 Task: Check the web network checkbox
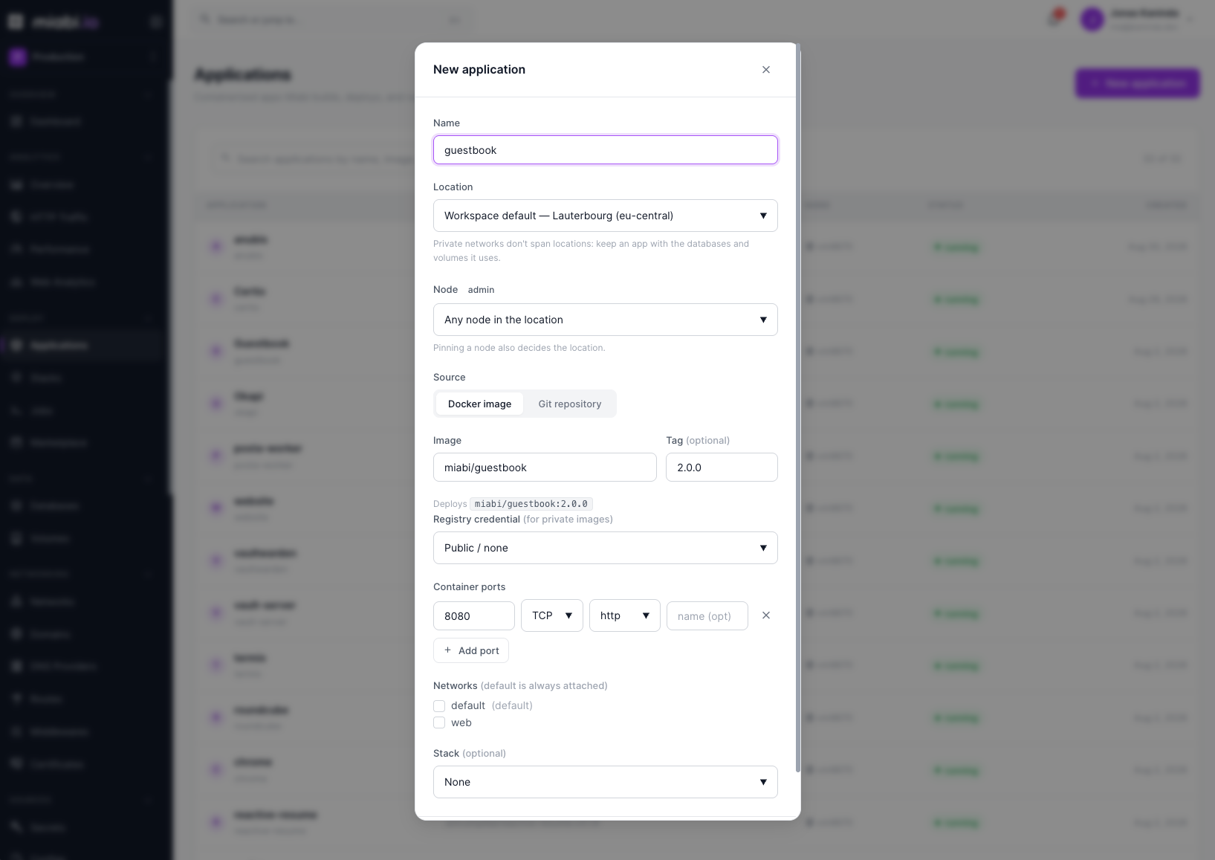(x=439, y=722)
